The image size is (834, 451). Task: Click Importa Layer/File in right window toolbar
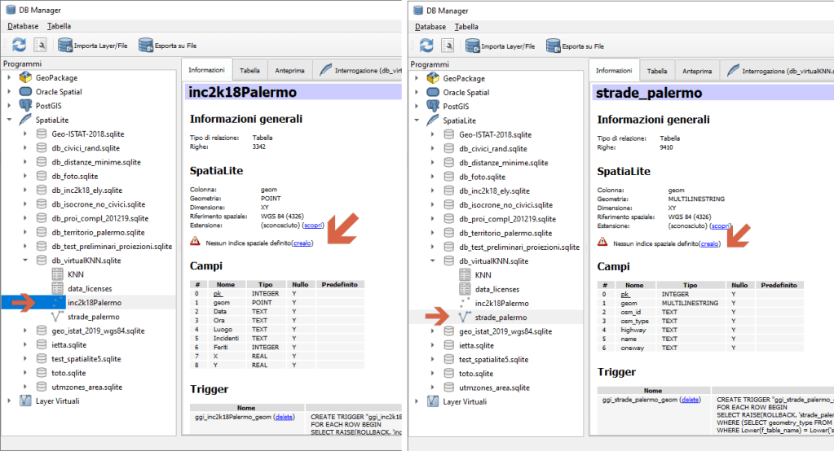[x=505, y=46]
